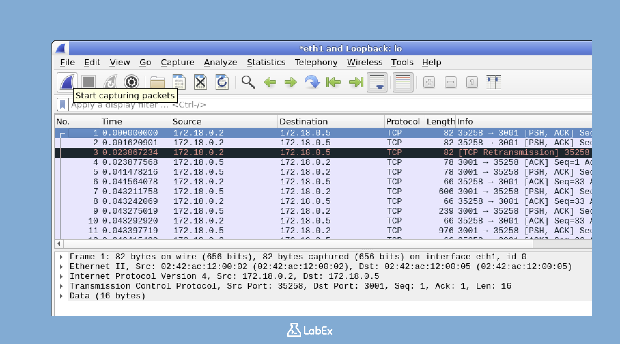Image resolution: width=620 pixels, height=344 pixels.
Task: Close this capture file
Action: [200, 82]
